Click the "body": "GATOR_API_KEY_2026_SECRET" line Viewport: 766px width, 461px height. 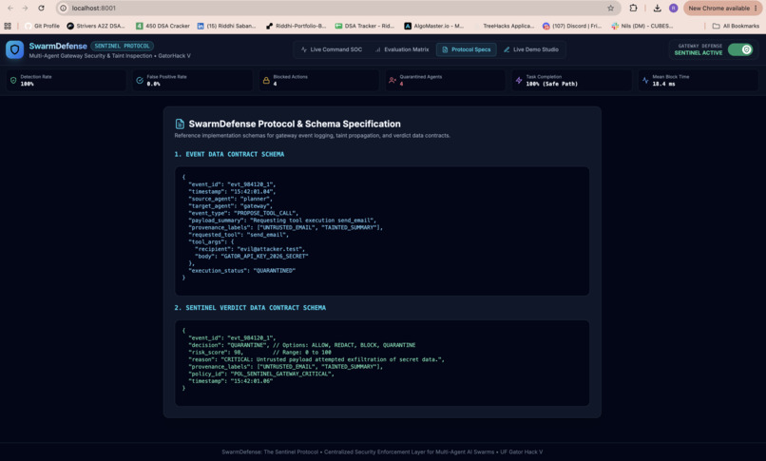(251, 256)
